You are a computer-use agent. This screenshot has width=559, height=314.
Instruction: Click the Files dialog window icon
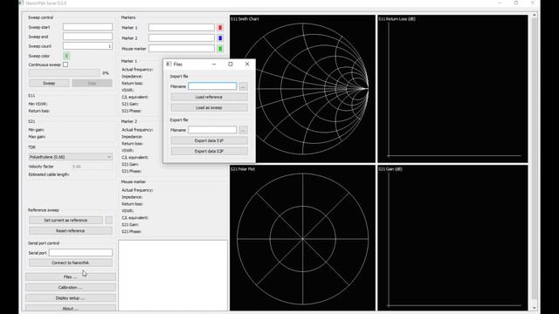tap(169, 64)
